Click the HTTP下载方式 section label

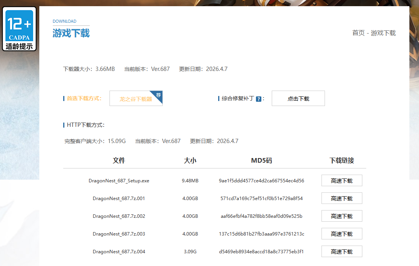coord(86,125)
